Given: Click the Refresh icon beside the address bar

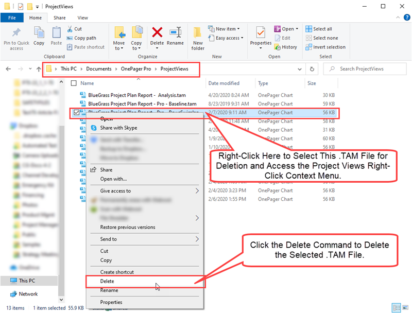Looking at the screenshot, I should point(313,68).
